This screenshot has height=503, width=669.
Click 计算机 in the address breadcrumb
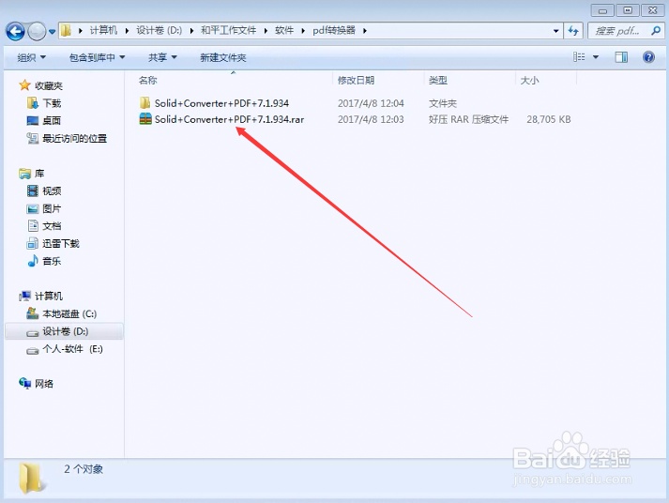tap(103, 30)
